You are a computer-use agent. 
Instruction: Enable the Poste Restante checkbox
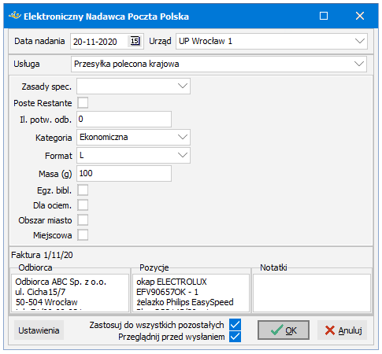click(x=83, y=103)
